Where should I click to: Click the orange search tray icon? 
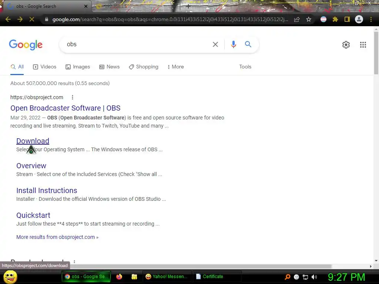click(x=288, y=277)
